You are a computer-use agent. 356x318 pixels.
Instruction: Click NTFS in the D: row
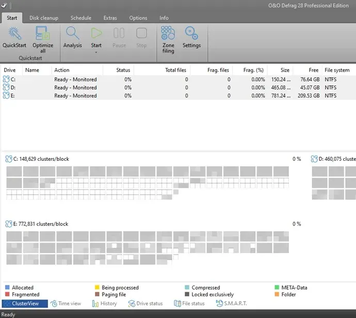pos(330,88)
